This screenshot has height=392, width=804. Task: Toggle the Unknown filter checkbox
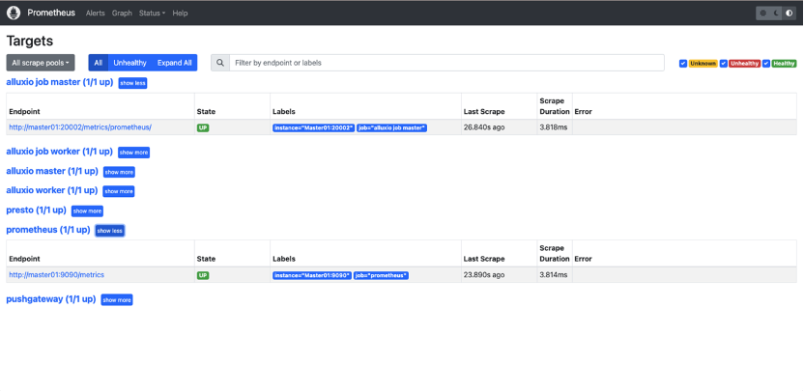tap(683, 64)
